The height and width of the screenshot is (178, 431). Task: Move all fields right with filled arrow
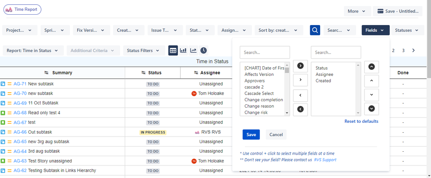(300, 66)
